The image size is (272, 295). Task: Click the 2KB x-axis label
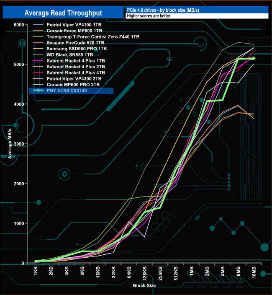coord(51,271)
